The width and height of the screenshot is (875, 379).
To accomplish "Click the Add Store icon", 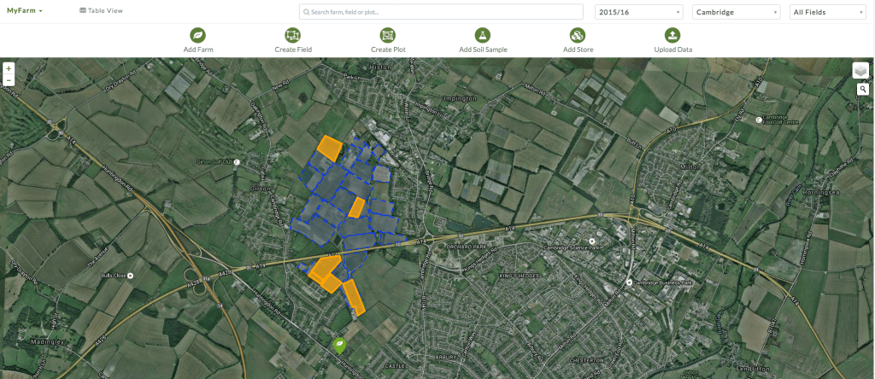I will [x=578, y=36].
